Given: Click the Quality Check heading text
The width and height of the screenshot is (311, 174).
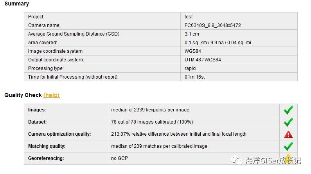Looking at the screenshot, I should (23, 95).
